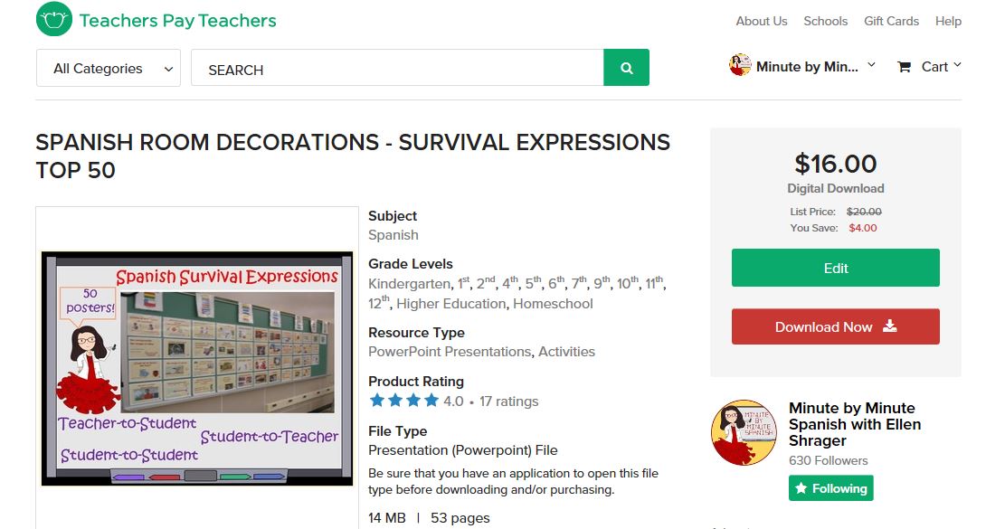Open the shopping cart icon

pyautogui.click(x=904, y=67)
